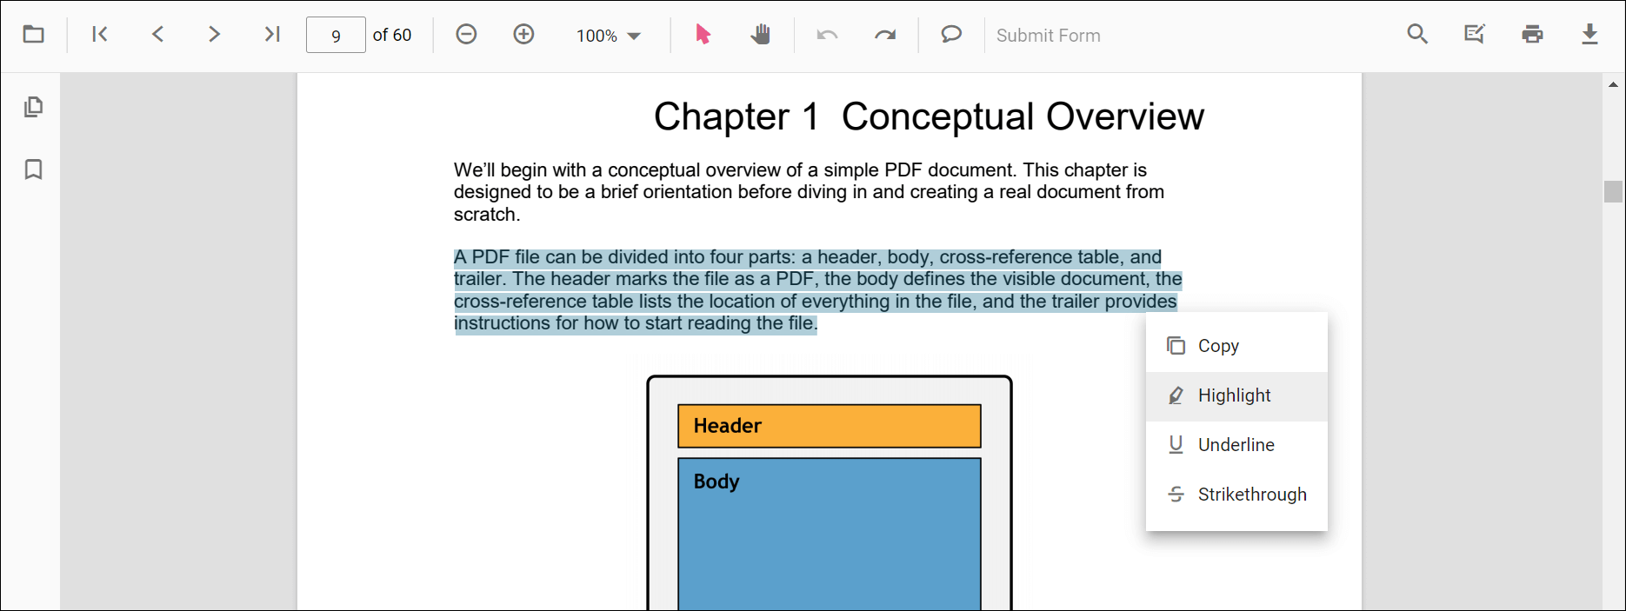Redo the last action
The width and height of the screenshot is (1626, 611).
coord(885,35)
